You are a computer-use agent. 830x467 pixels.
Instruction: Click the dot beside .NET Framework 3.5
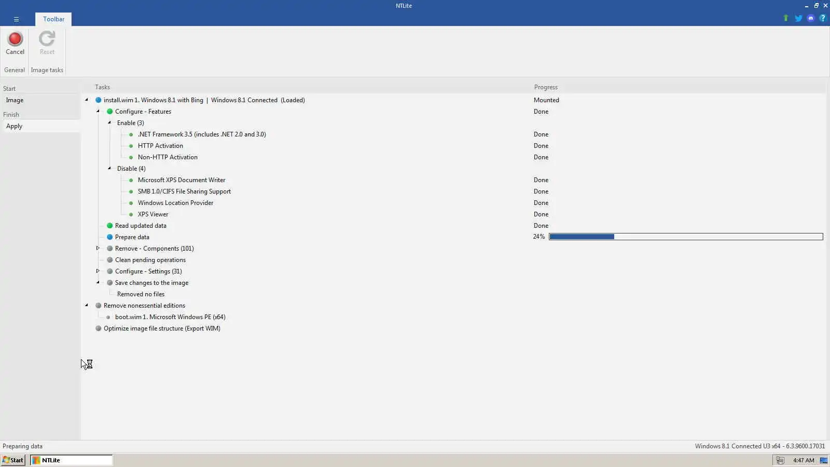(131, 134)
